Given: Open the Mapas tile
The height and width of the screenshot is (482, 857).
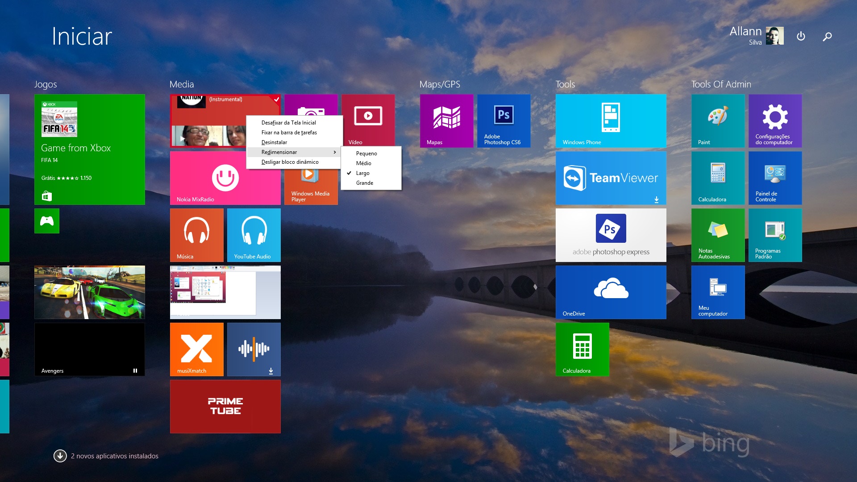Looking at the screenshot, I should (446, 120).
